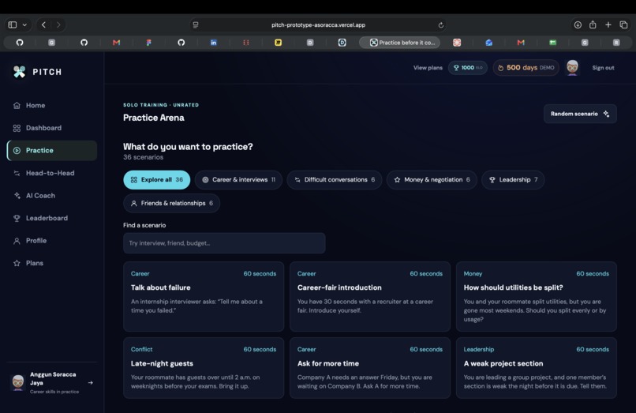This screenshot has height=413, width=636.
Task: Toggle the browser sidebar icon
Action: click(13, 24)
